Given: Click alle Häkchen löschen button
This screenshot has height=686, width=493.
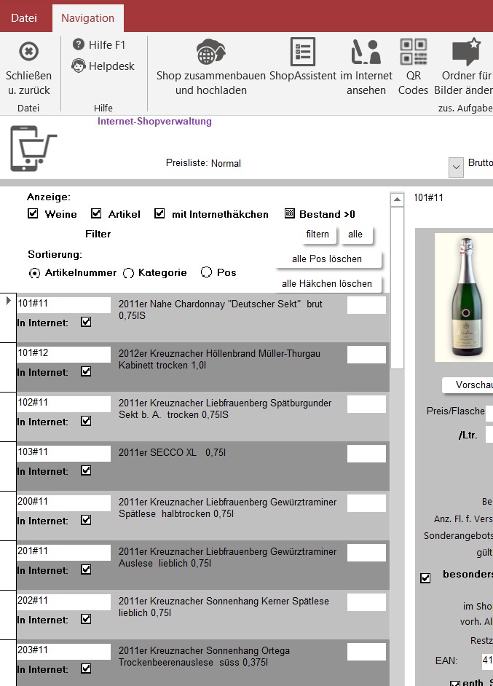Looking at the screenshot, I should tap(327, 284).
